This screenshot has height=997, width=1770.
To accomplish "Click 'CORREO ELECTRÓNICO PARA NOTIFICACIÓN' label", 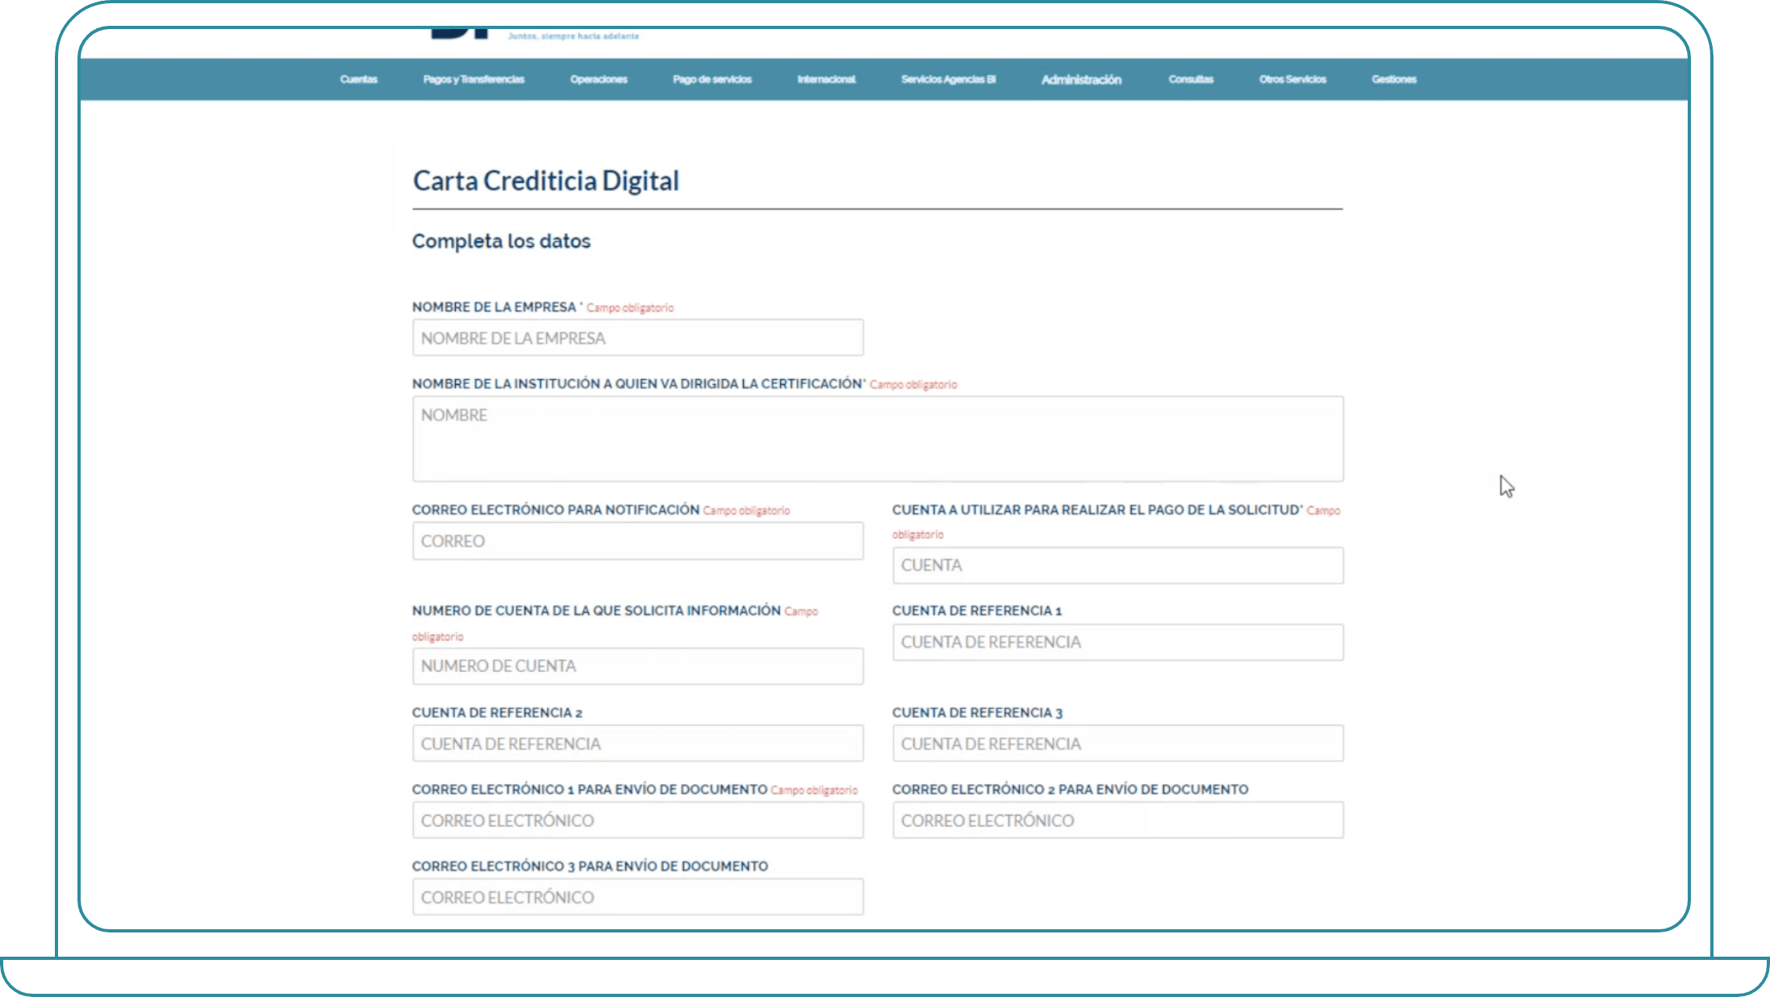I will pyautogui.click(x=556, y=510).
